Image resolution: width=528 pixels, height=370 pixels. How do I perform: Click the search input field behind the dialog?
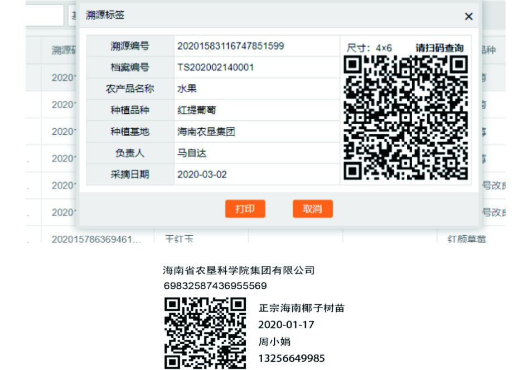point(45,15)
